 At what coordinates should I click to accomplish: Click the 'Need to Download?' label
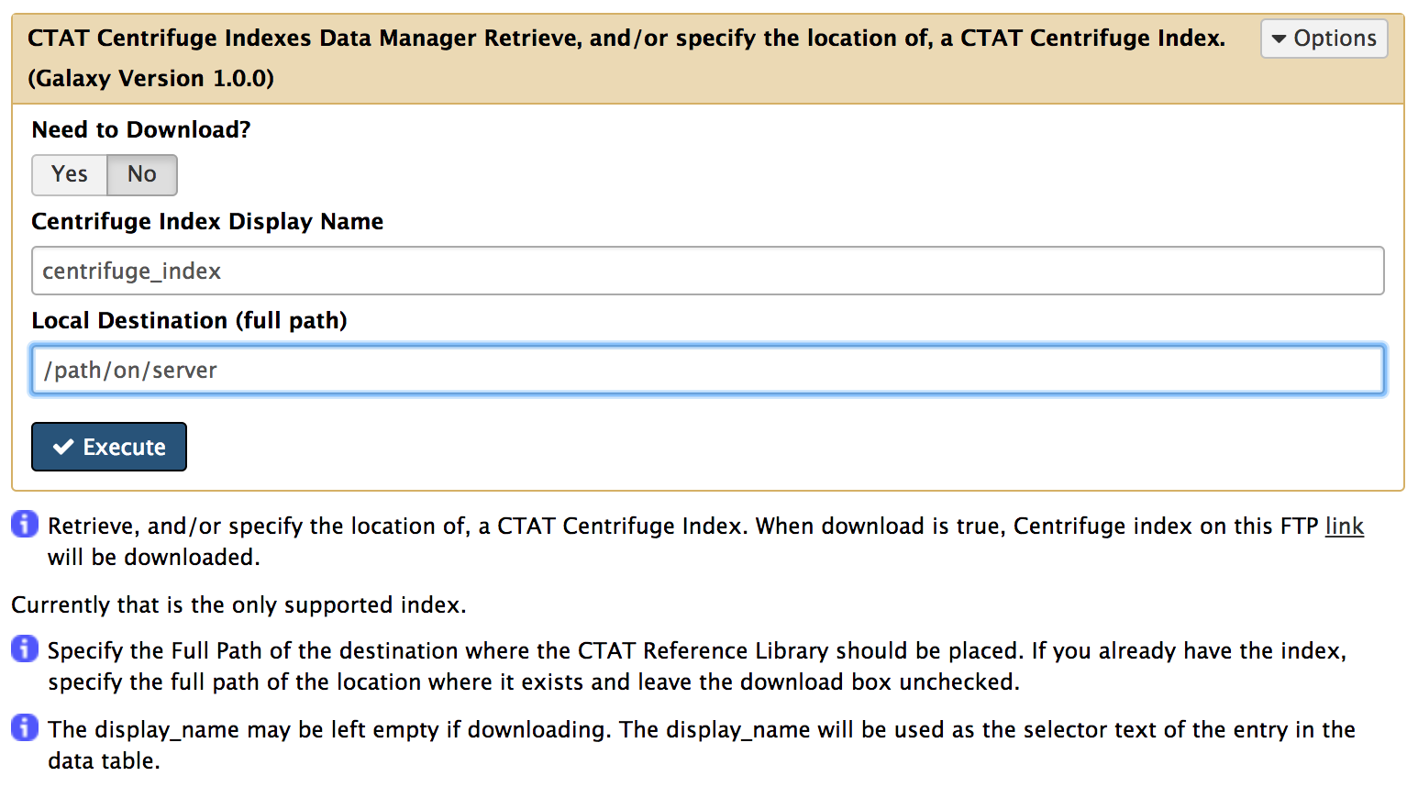click(x=141, y=129)
